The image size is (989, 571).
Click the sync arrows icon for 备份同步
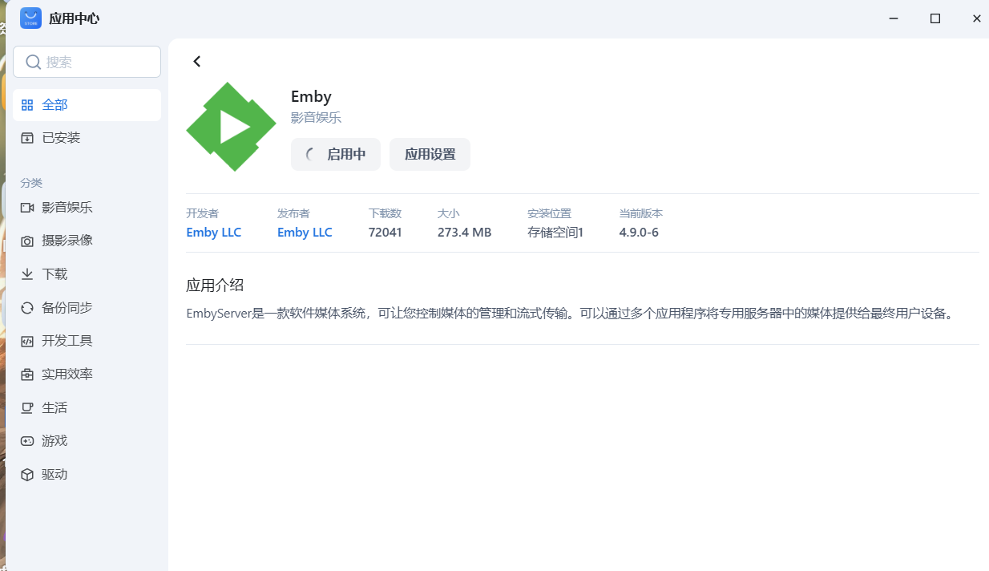pyautogui.click(x=27, y=308)
